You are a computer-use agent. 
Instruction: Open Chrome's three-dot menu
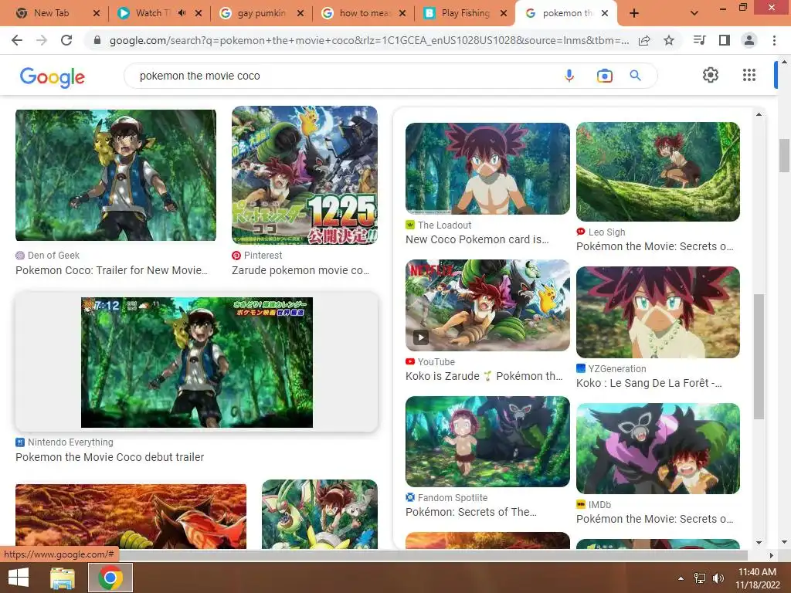click(774, 40)
